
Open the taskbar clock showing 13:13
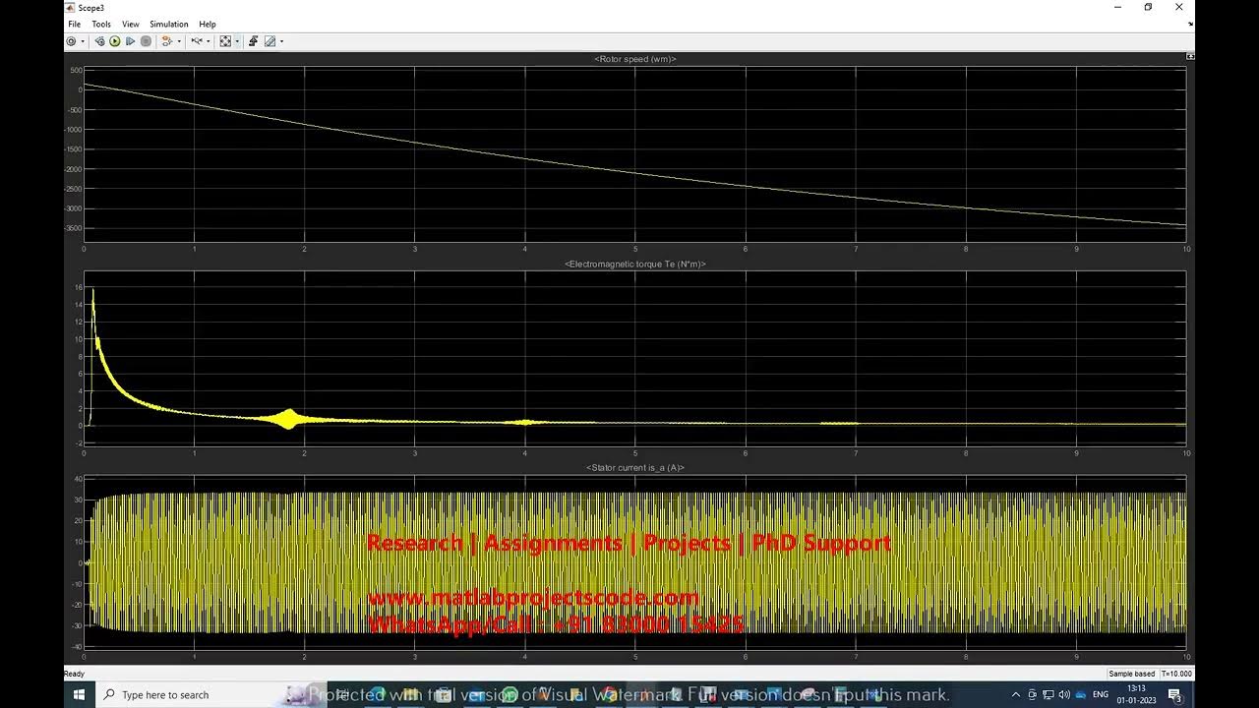tap(1136, 694)
